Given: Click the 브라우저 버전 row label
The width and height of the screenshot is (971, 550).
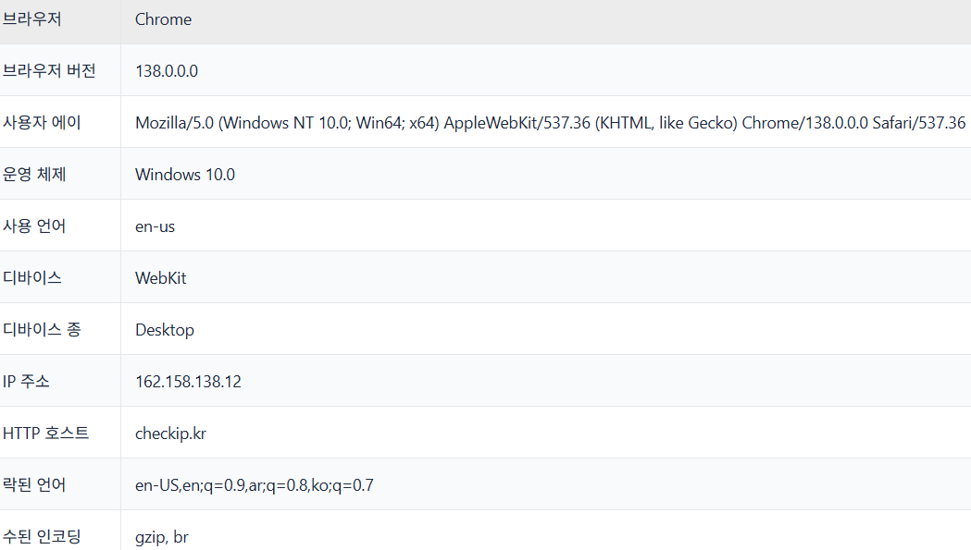Looking at the screenshot, I should tap(49, 70).
